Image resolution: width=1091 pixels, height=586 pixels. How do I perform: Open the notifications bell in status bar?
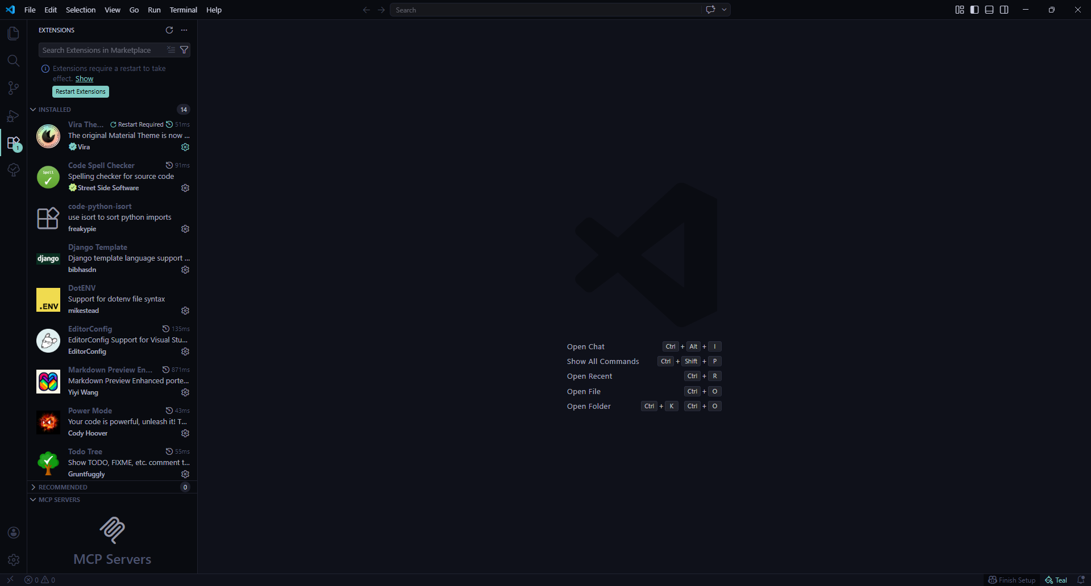coord(1081,580)
